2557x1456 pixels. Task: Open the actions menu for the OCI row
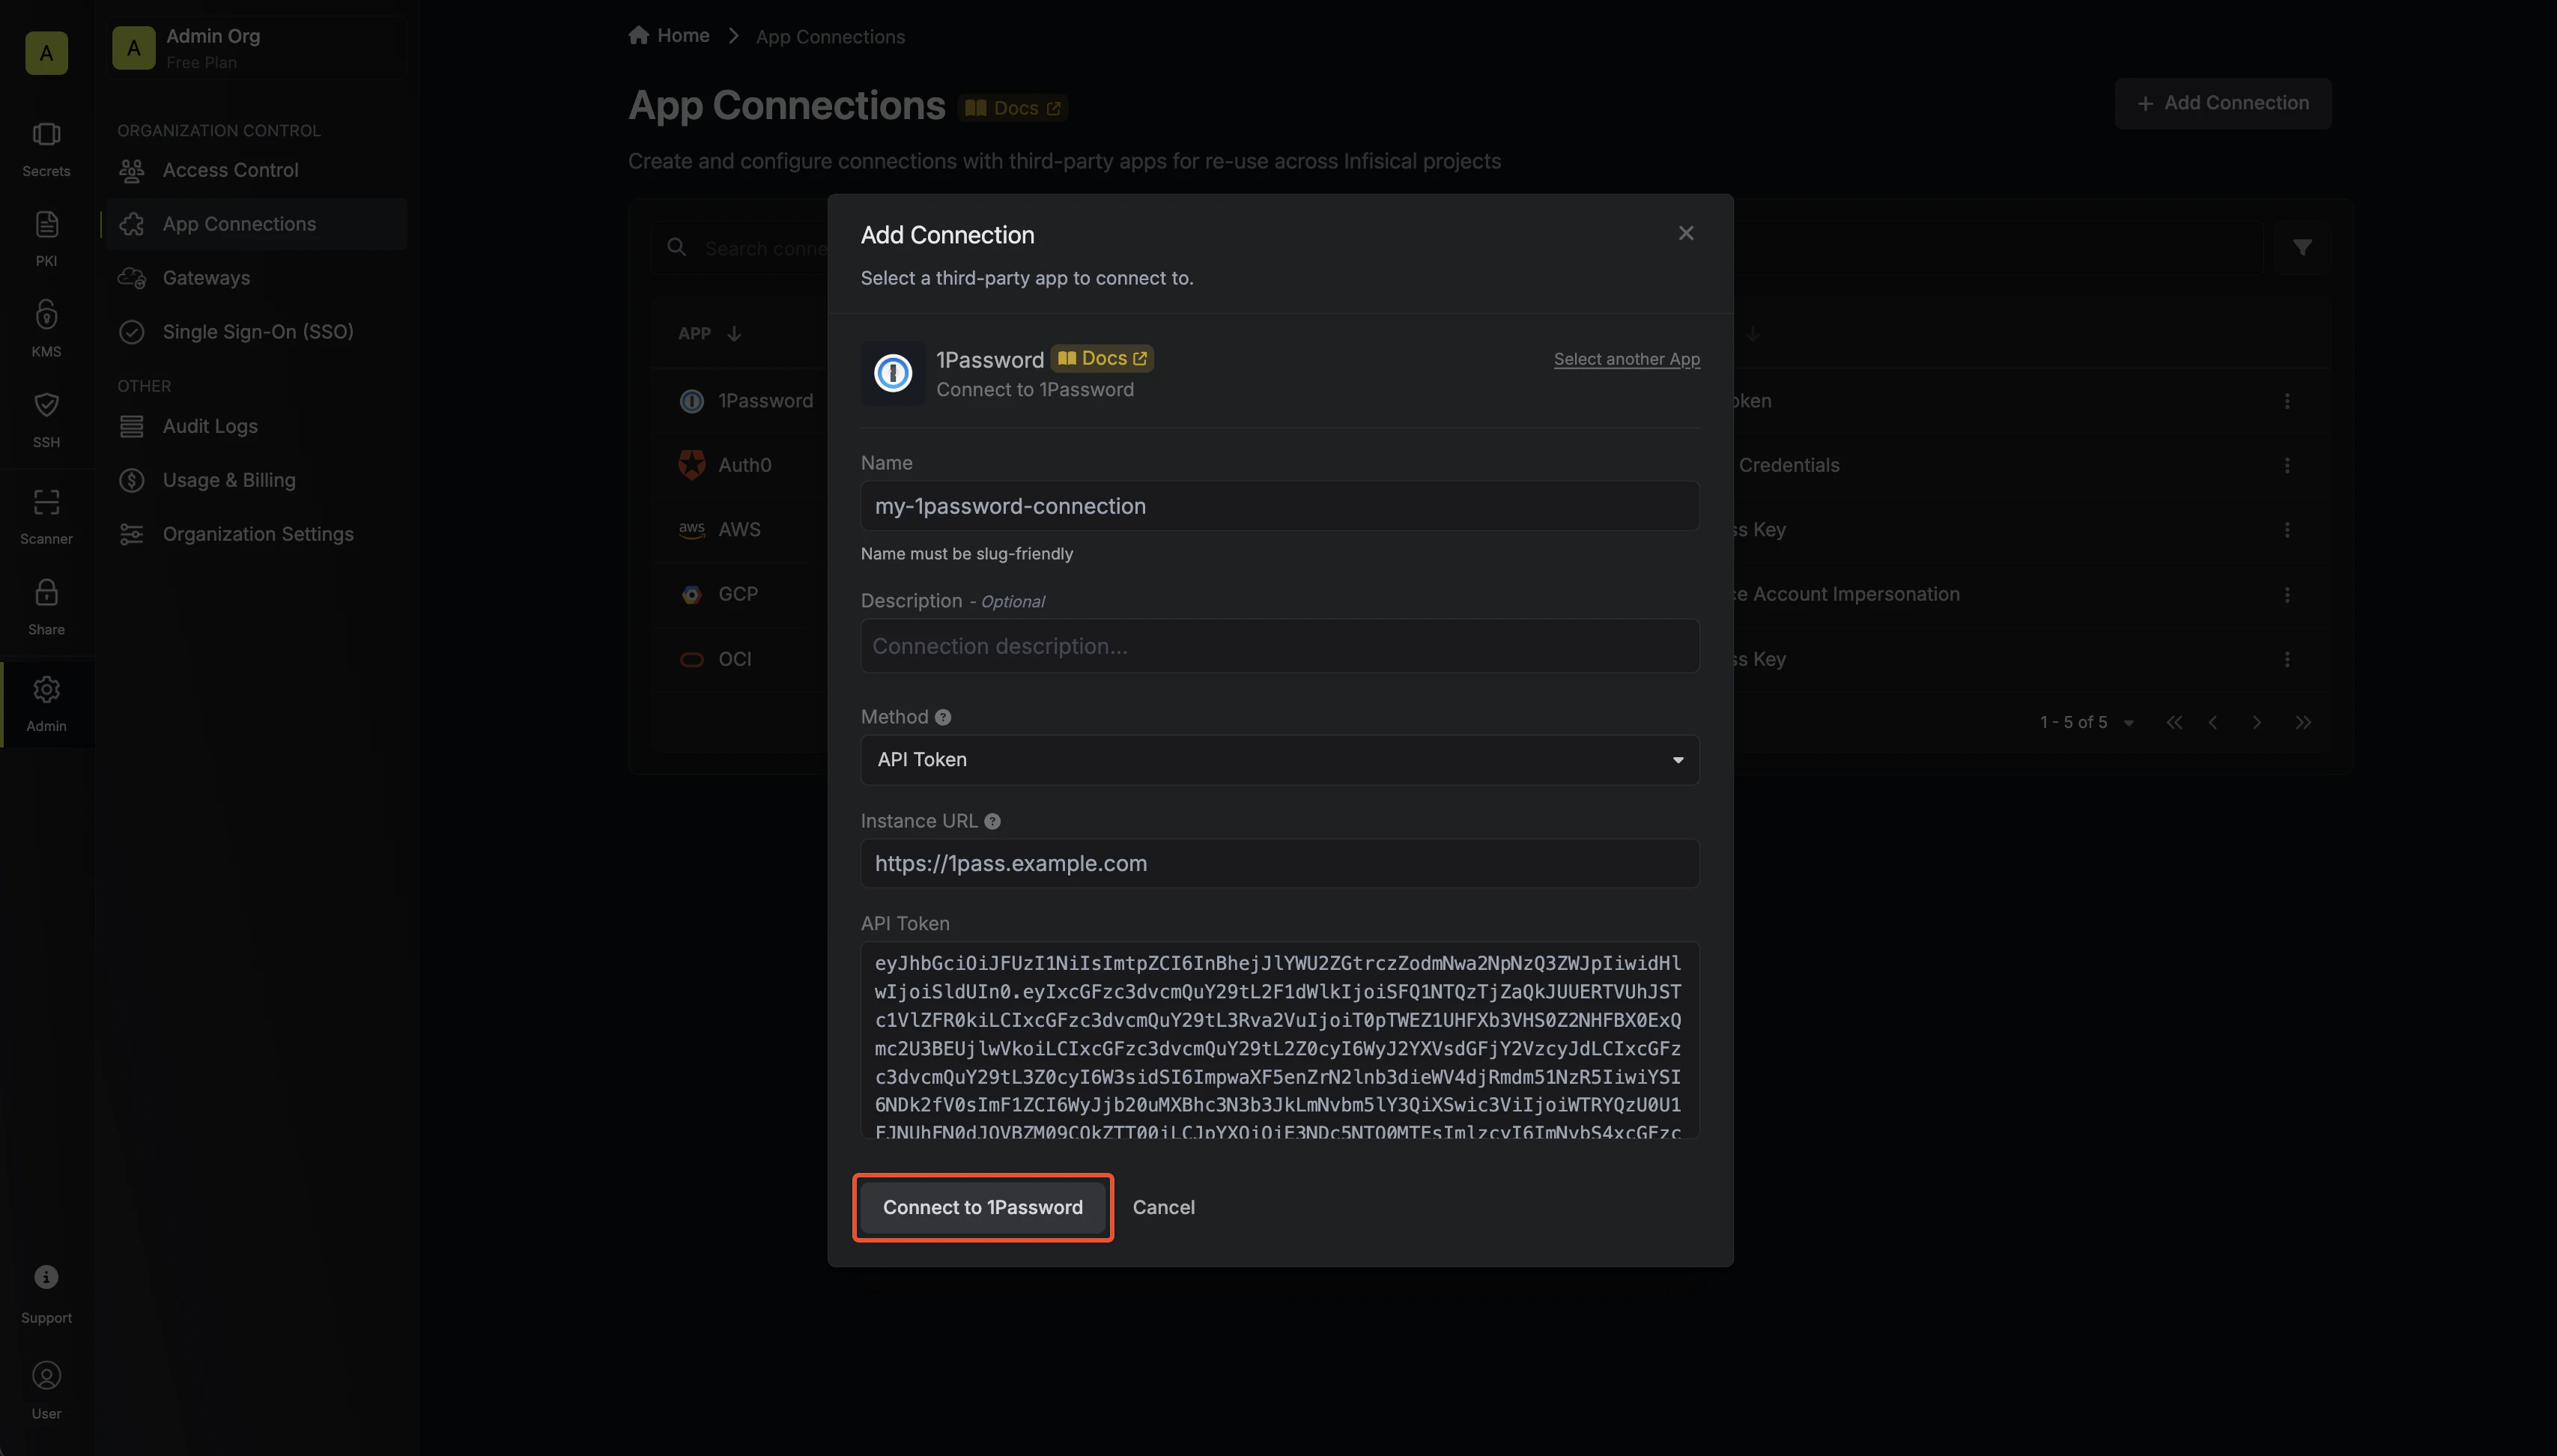click(x=2286, y=659)
